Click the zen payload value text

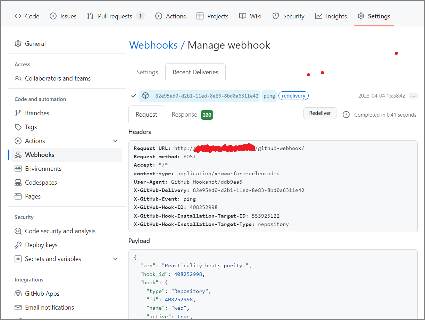coord(205,266)
